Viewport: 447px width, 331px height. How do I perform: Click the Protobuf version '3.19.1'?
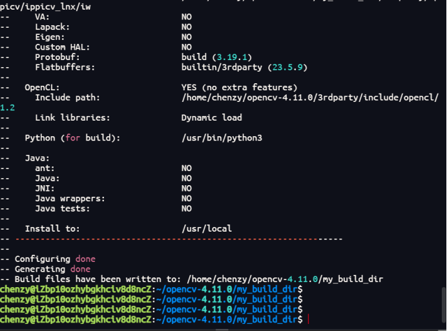coord(232,57)
